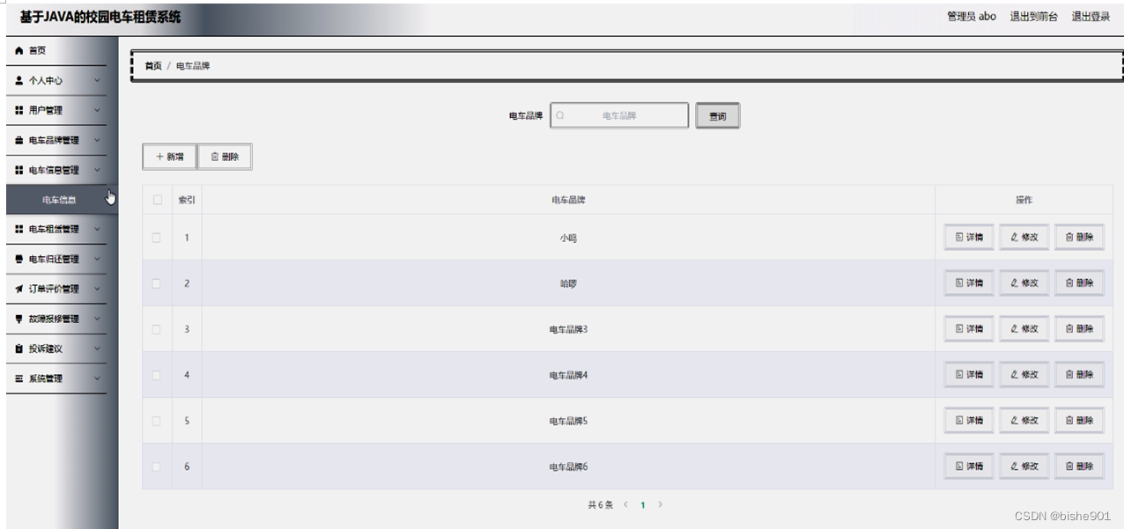Screen dimensions: 1124x529
Task: Expand the 故障报修管理 chevron
Action: [97, 319]
